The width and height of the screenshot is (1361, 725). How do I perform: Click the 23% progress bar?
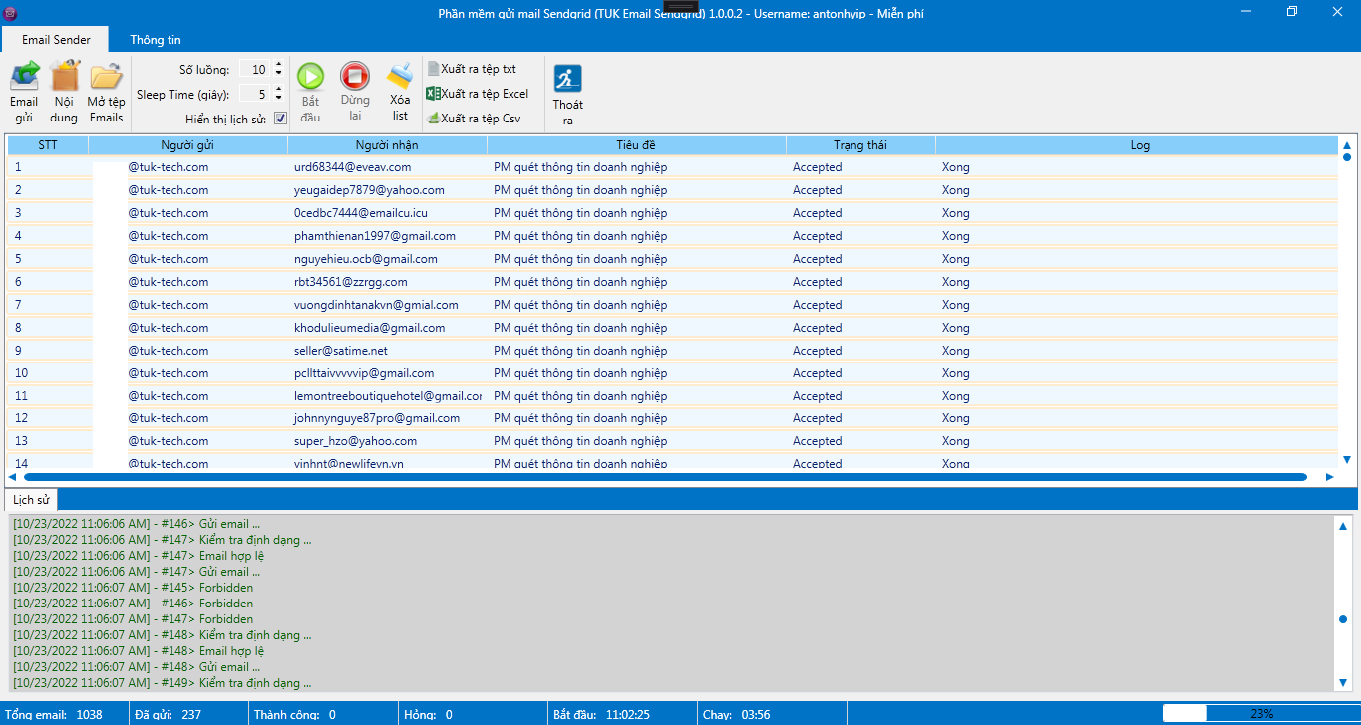click(1261, 713)
